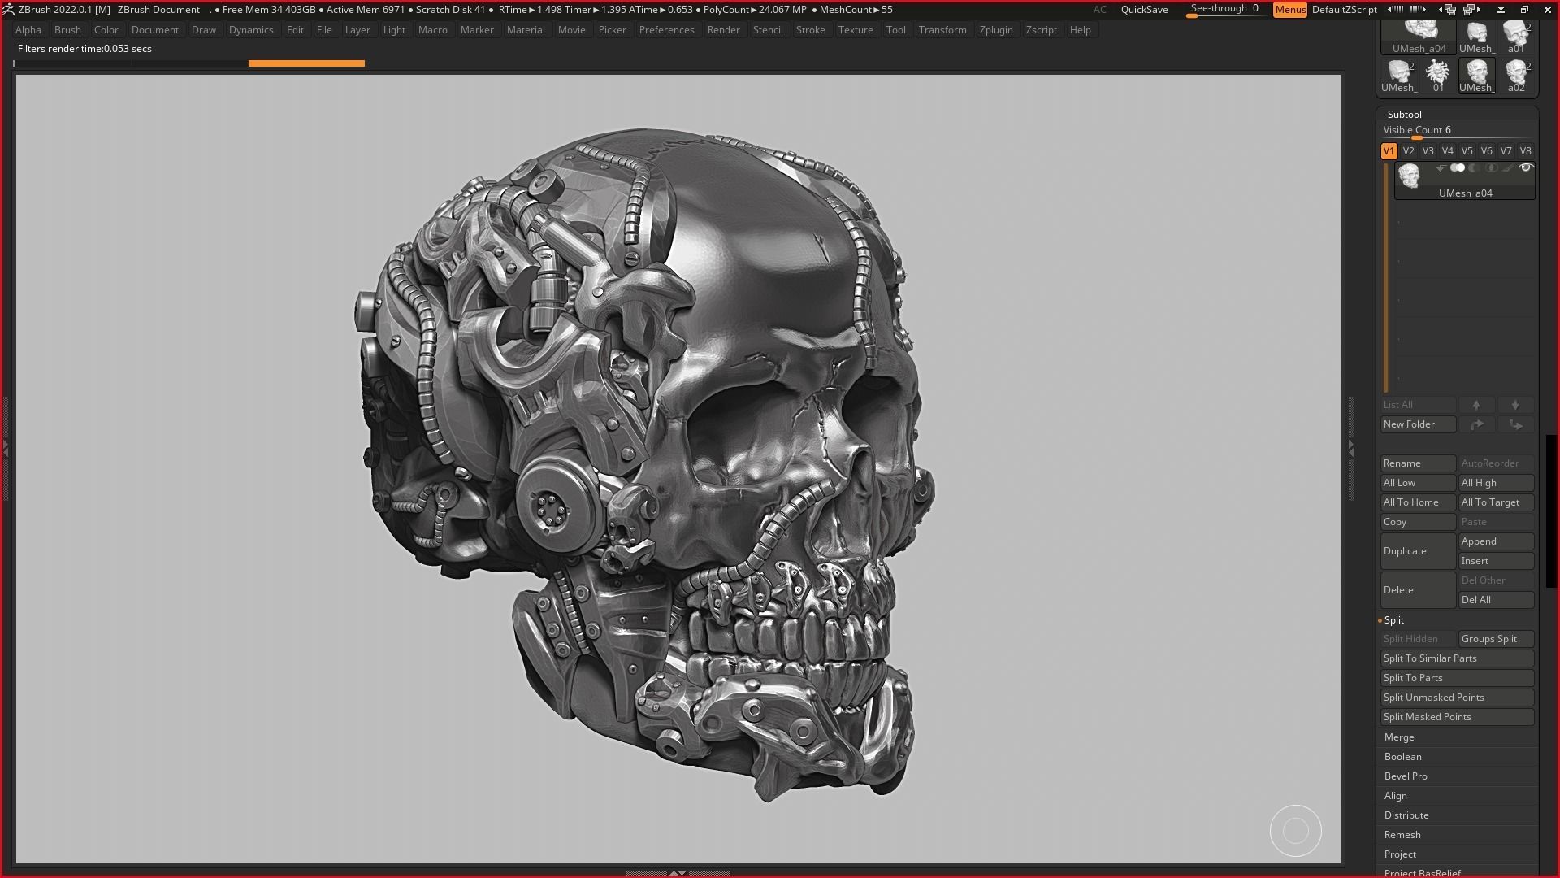Select the a02 tool thumbnail
The height and width of the screenshot is (878, 1560).
click(x=1516, y=76)
